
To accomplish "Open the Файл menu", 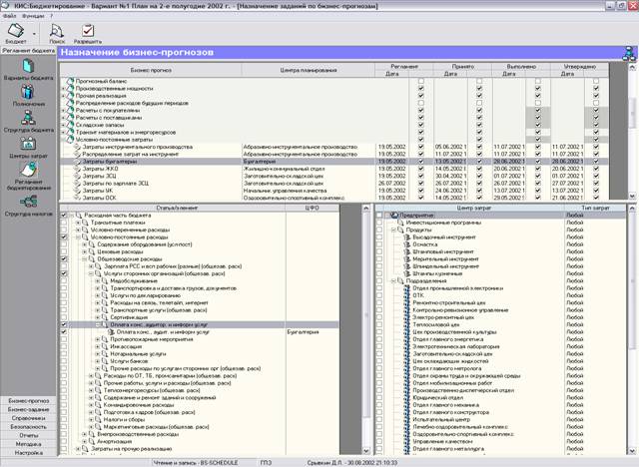I will [x=9, y=16].
